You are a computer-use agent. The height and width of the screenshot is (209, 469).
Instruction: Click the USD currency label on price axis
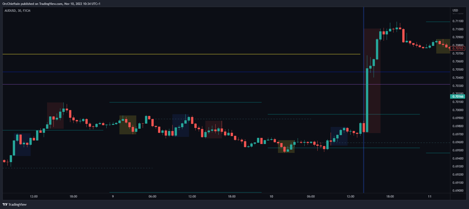click(455, 10)
